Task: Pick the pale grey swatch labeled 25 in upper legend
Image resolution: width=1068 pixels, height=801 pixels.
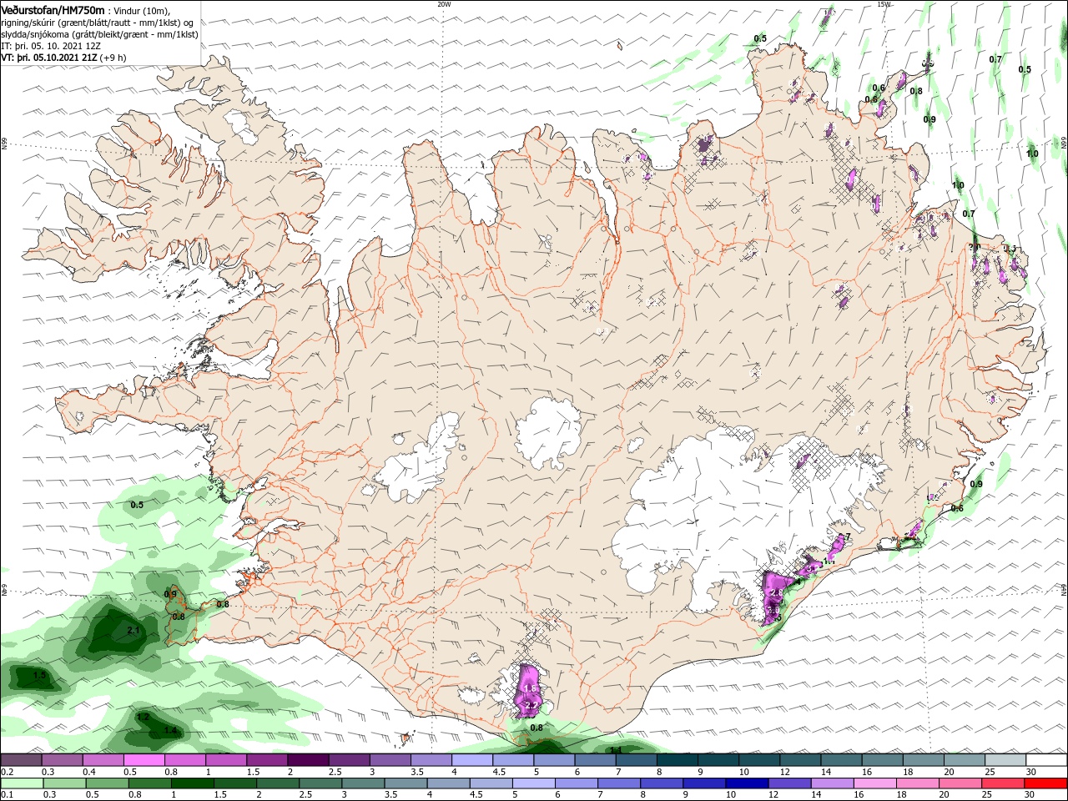Action: pyautogui.click(x=1004, y=760)
